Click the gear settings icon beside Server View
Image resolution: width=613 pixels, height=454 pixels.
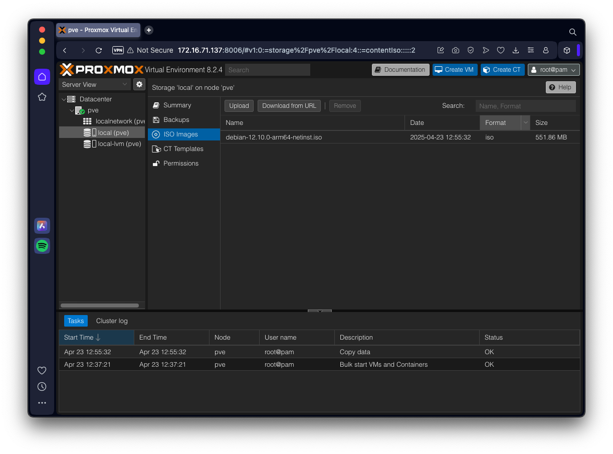[x=139, y=84]
